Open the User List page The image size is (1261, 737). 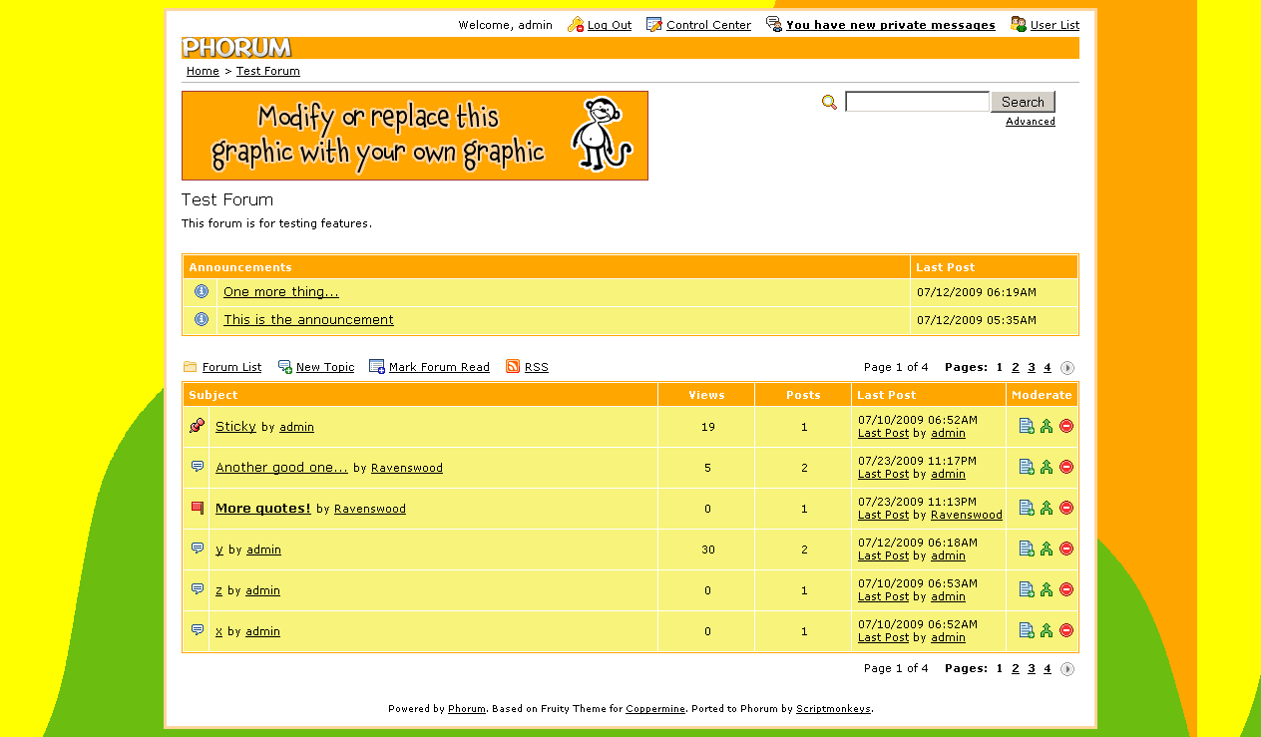coord(1054,25)
